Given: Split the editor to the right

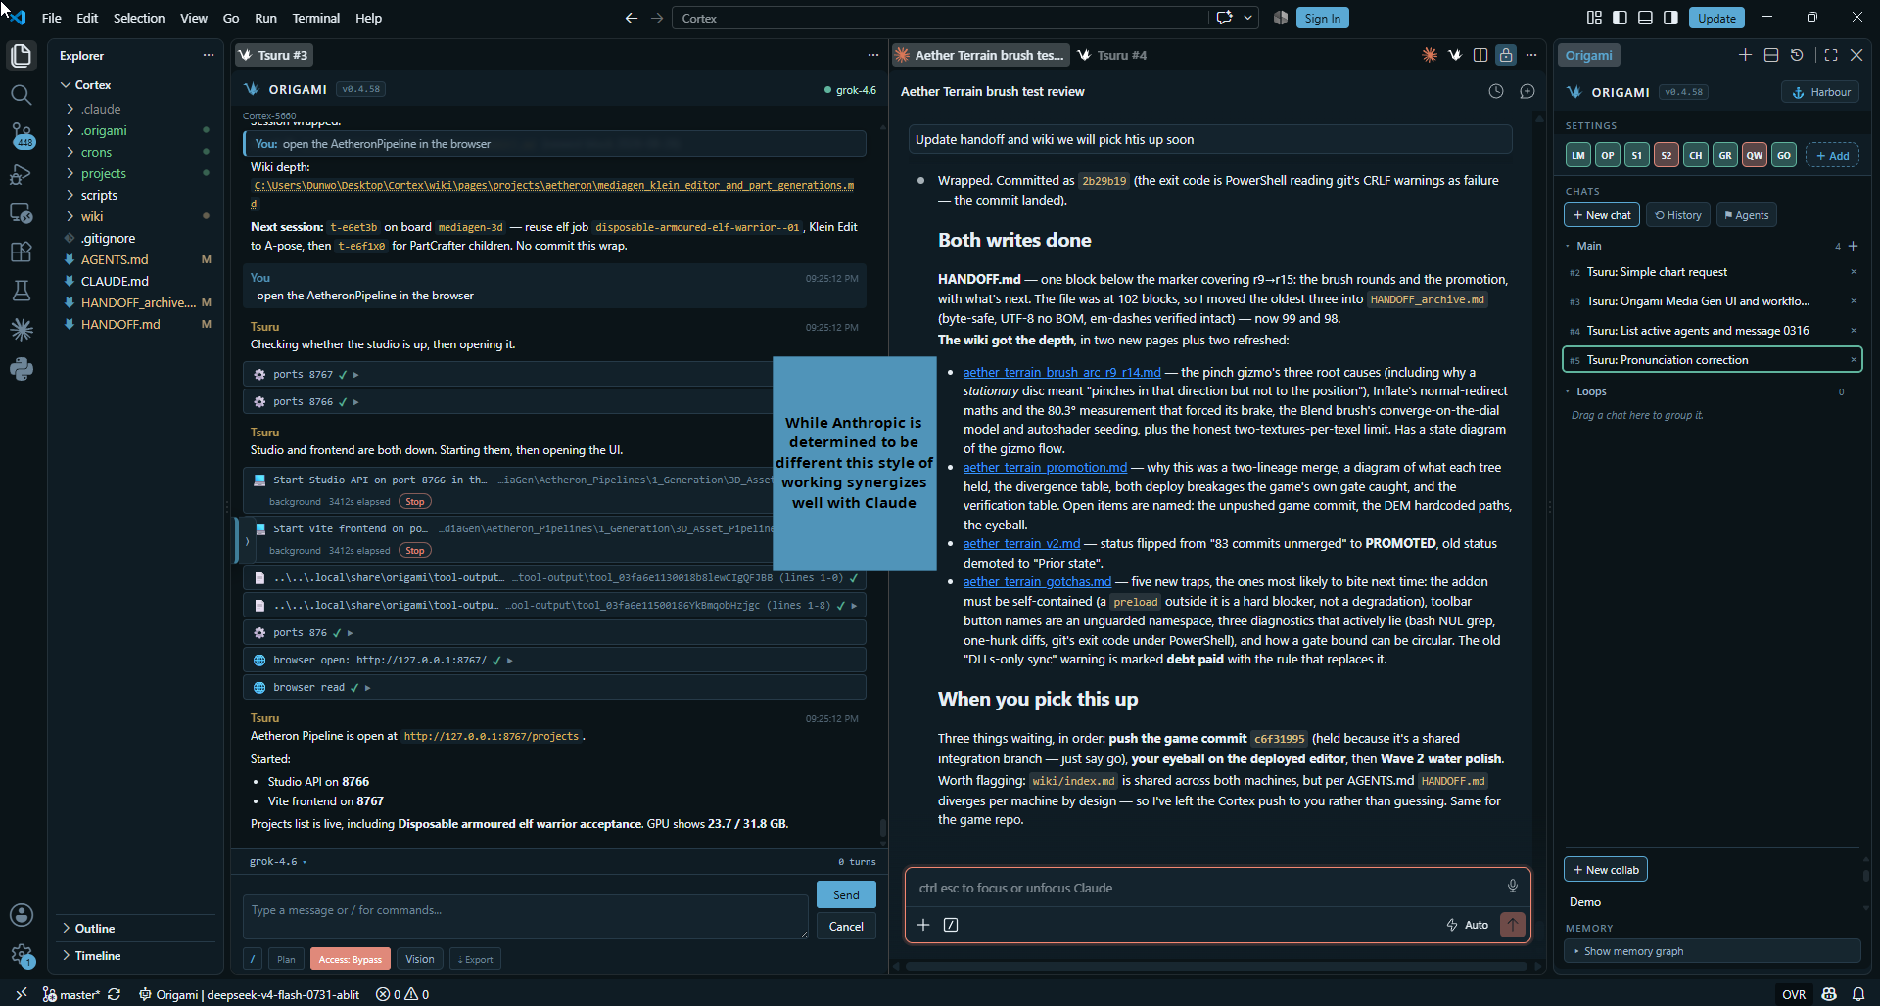Looking at the screenshot, I should point(1480,55).
